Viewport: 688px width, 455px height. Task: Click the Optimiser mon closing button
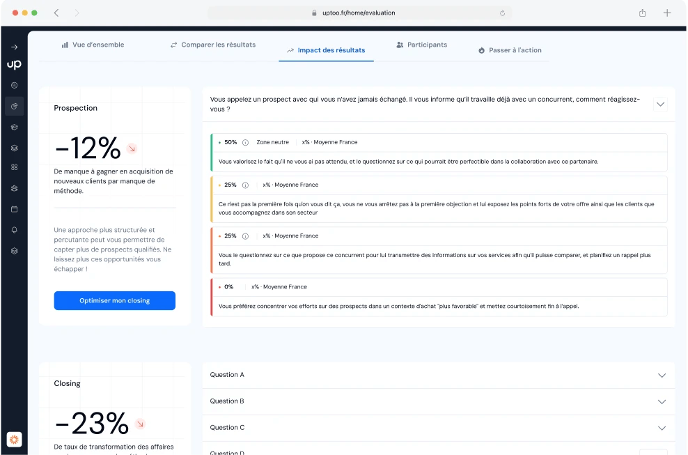pyautogui.click(x=114, y=300)
